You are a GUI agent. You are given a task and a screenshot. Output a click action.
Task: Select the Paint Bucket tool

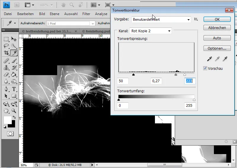pyautogui.click(x=14, y=75)
